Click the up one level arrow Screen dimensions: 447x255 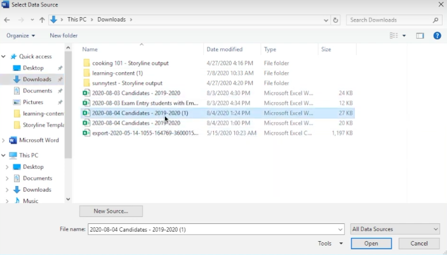pos(42,20)
